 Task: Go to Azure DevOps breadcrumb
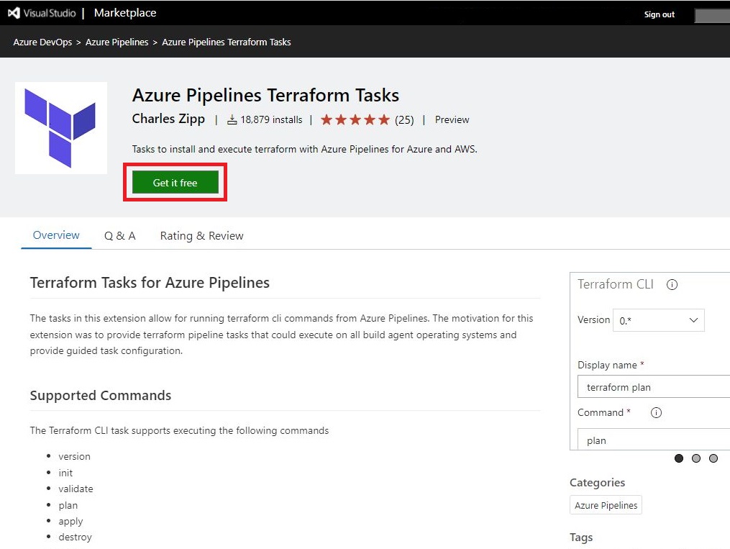[42, 42]
